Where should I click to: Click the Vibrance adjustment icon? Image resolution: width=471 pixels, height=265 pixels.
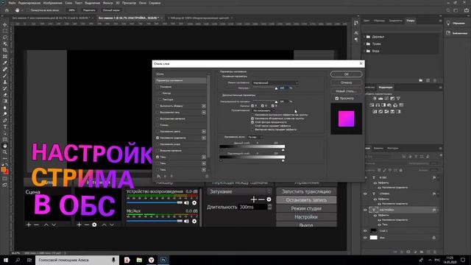coord(398,99)
